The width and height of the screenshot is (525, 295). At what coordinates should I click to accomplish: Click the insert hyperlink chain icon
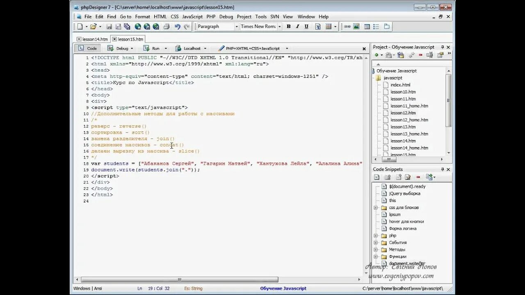coord(347,27)
